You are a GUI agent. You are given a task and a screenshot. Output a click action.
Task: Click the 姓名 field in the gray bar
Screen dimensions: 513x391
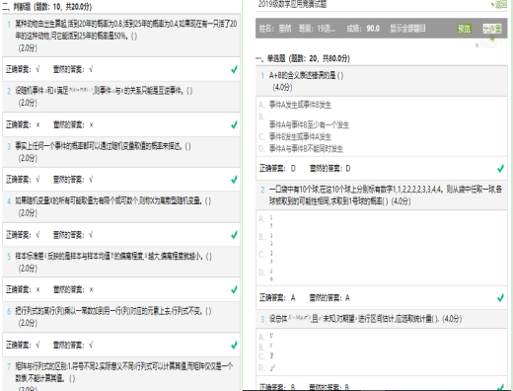tap(275, 29)
